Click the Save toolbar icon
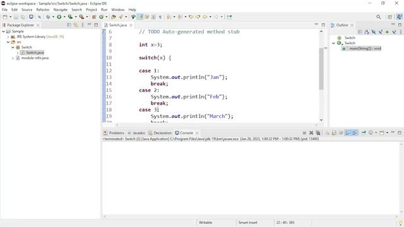The width and height of the screenshot is (404, 227). coord(16,17)
